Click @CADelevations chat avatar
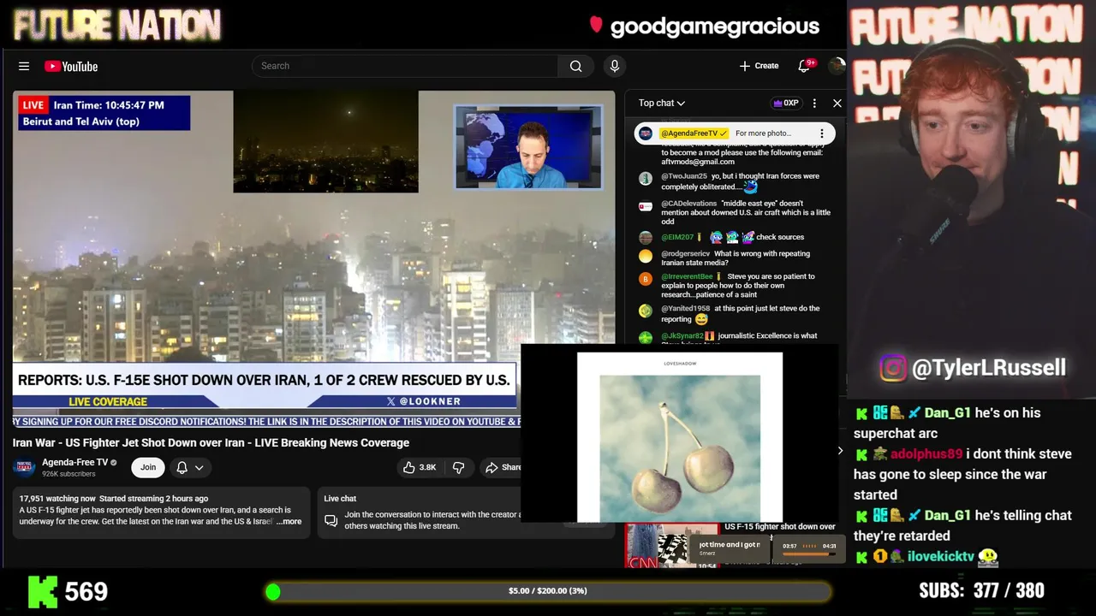The width and height of the screenshot is (1096, 616). coord(646,205)
